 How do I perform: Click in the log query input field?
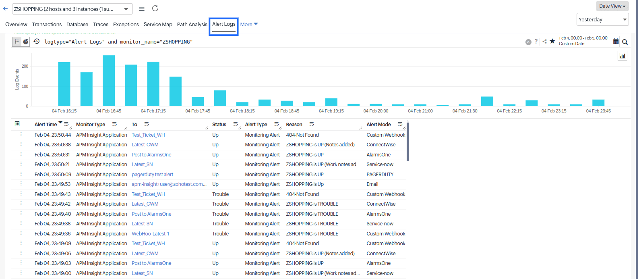pyautogui.click(x=282, y=42)
